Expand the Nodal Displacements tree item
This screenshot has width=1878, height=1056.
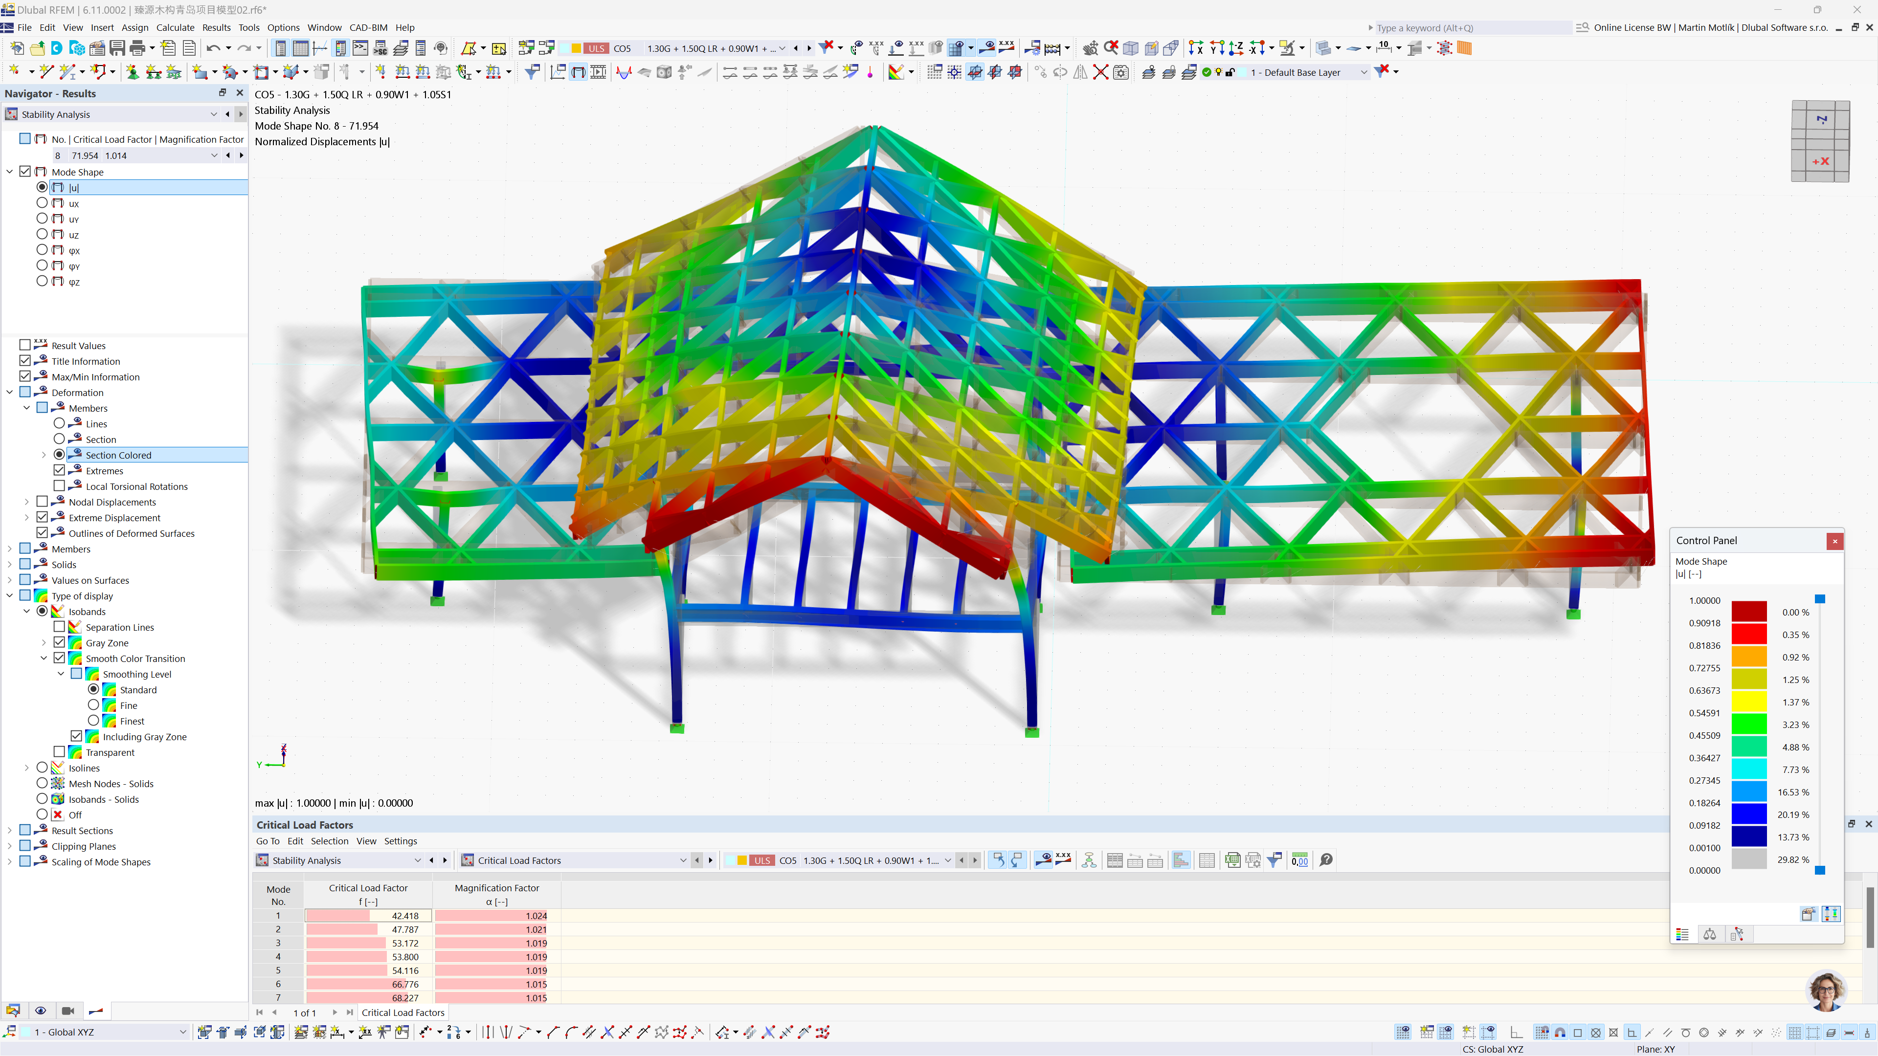(27, 502)
